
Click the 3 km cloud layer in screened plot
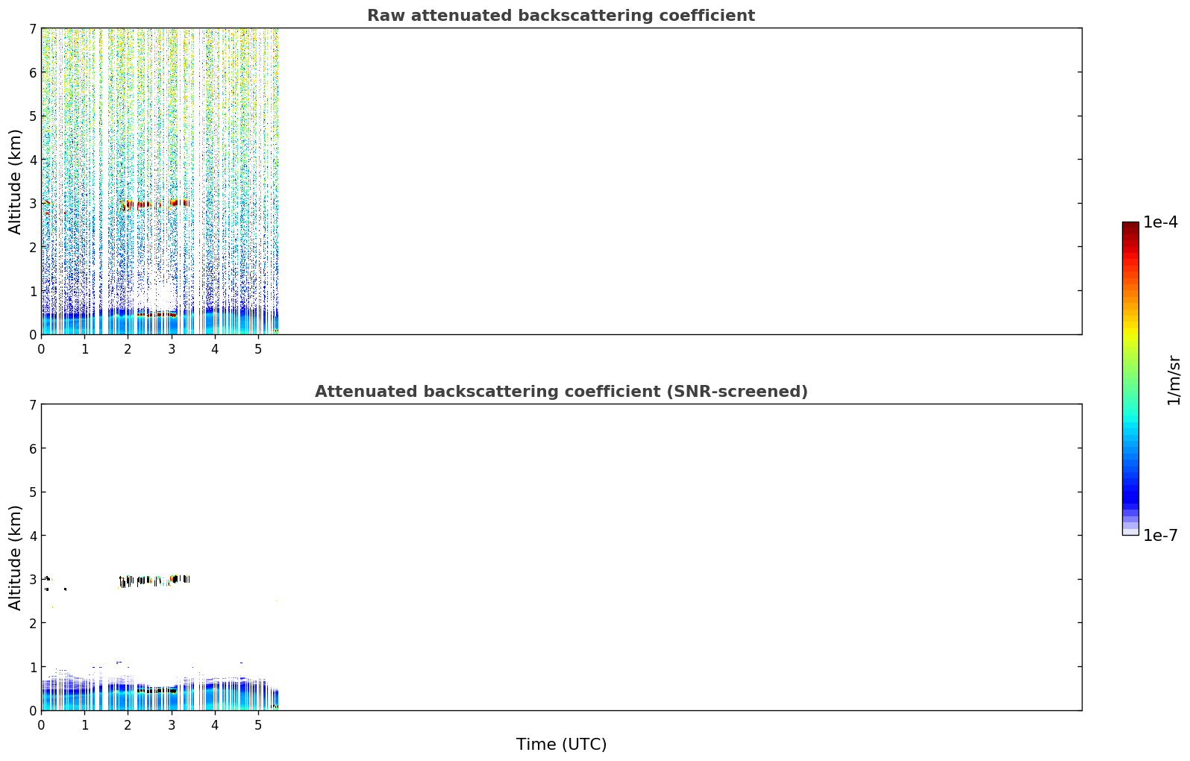tap(154, 580)
